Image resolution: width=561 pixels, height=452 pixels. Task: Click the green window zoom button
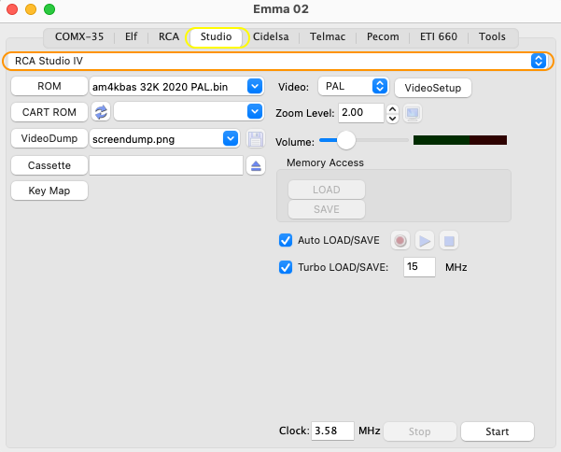point(49,9)
